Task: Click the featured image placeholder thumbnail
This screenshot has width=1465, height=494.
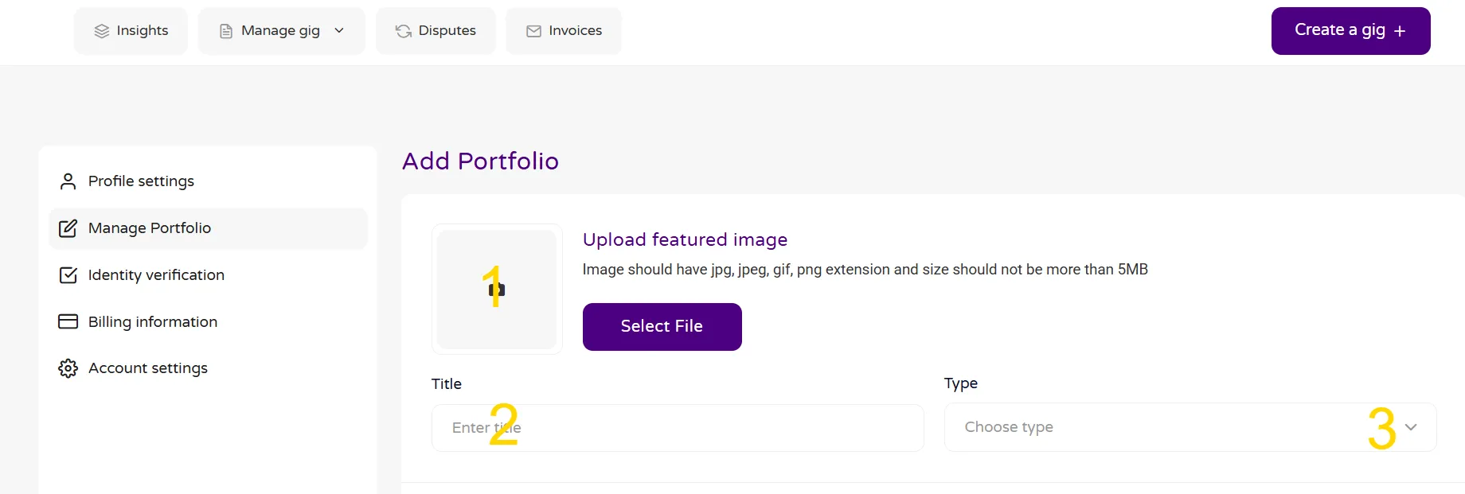Action: 497,289
